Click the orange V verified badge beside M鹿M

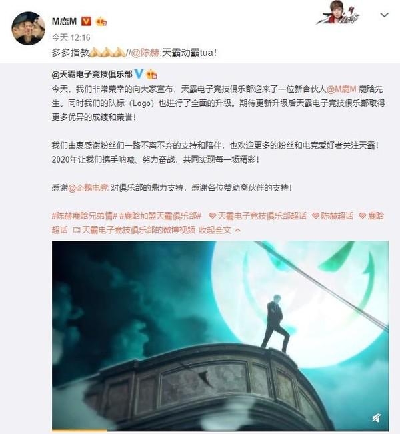point(87,21)
